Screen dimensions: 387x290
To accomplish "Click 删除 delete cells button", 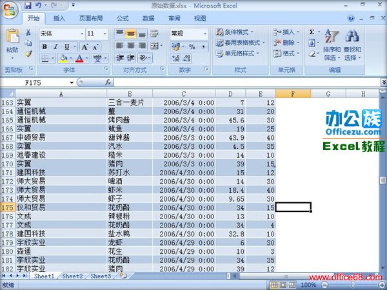I will (286, 43).
